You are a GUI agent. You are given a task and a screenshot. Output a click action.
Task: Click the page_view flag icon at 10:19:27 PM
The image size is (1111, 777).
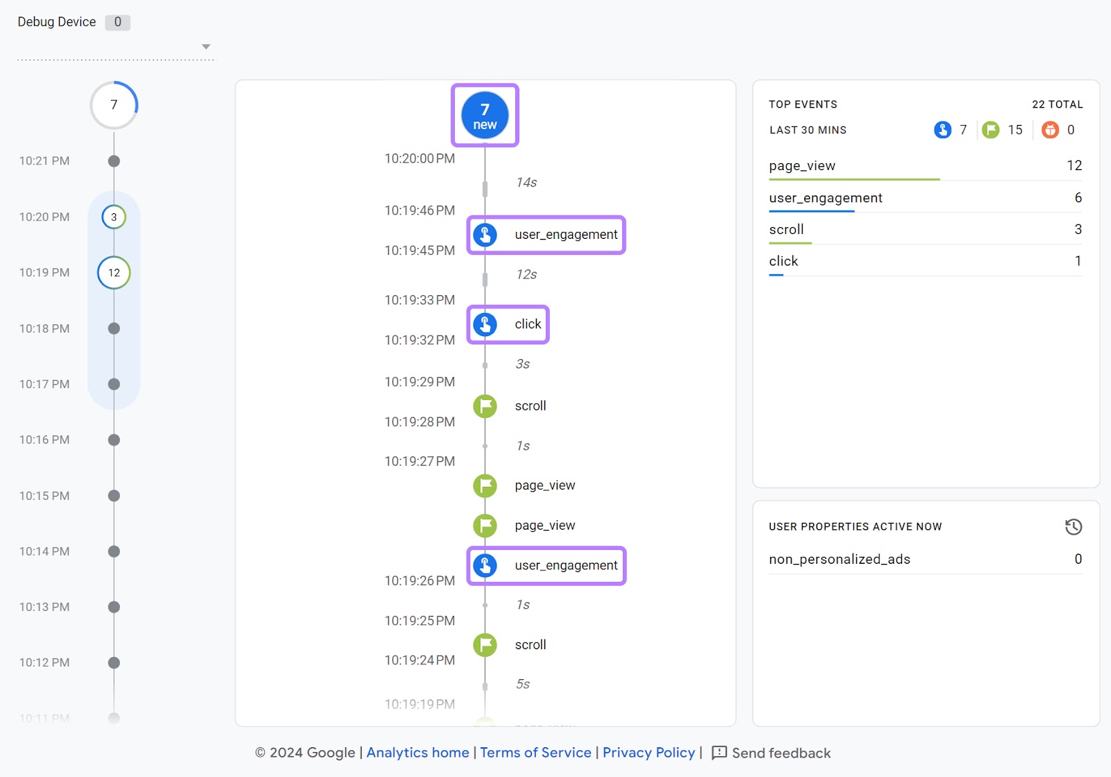coord(485,485)
